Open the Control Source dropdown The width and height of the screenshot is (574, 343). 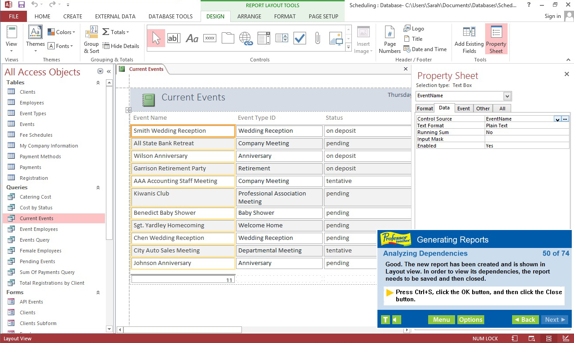[x=557, y=118]
